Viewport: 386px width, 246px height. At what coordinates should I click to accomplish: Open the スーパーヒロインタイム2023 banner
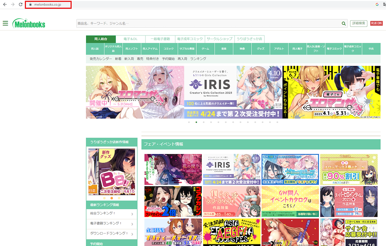coord(349,201)
